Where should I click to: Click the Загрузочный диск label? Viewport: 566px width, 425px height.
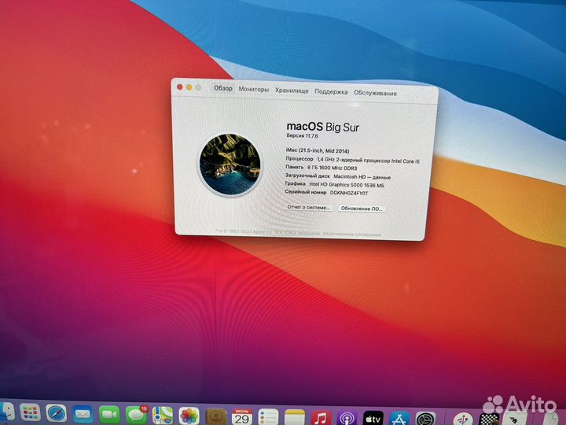307,176
